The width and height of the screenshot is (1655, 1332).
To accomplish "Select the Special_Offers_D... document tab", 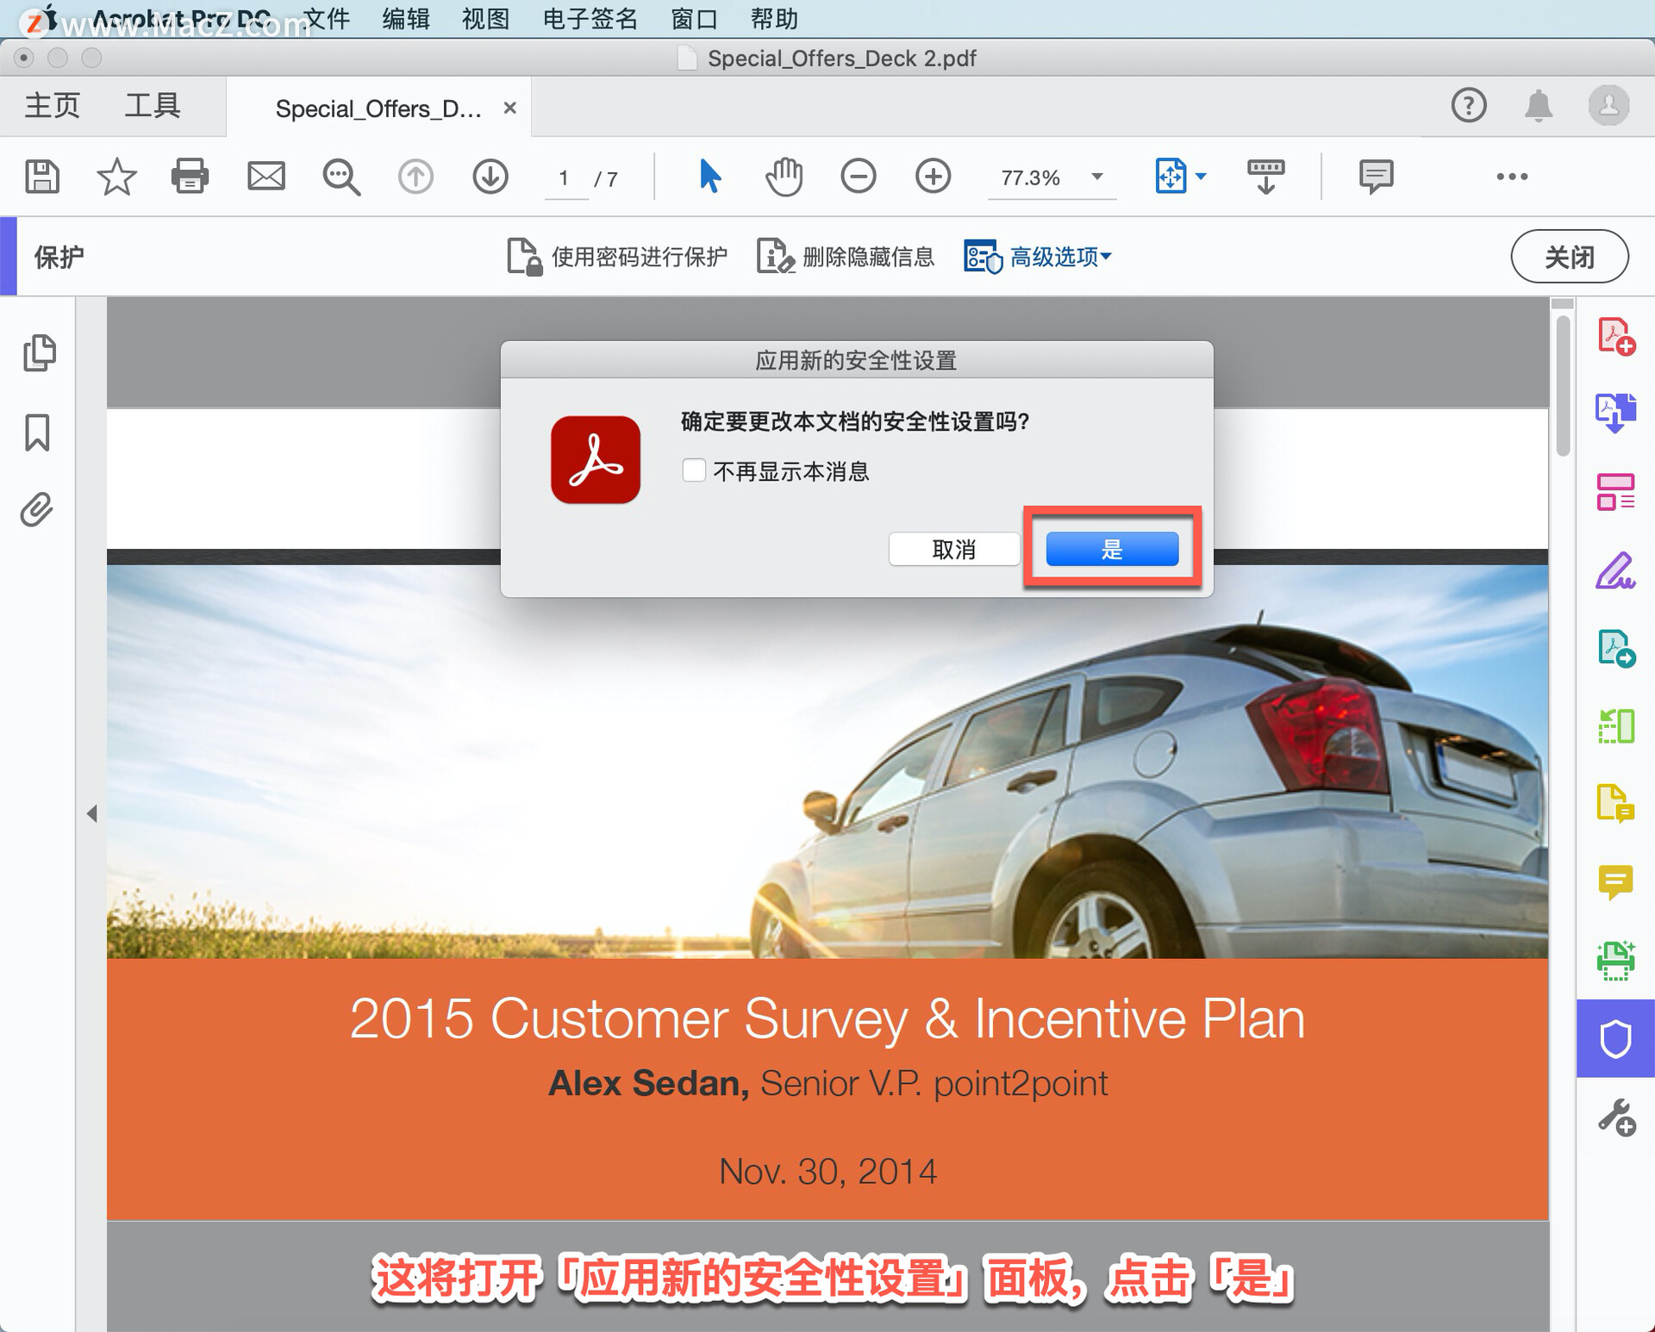I will tap(378, 109).
